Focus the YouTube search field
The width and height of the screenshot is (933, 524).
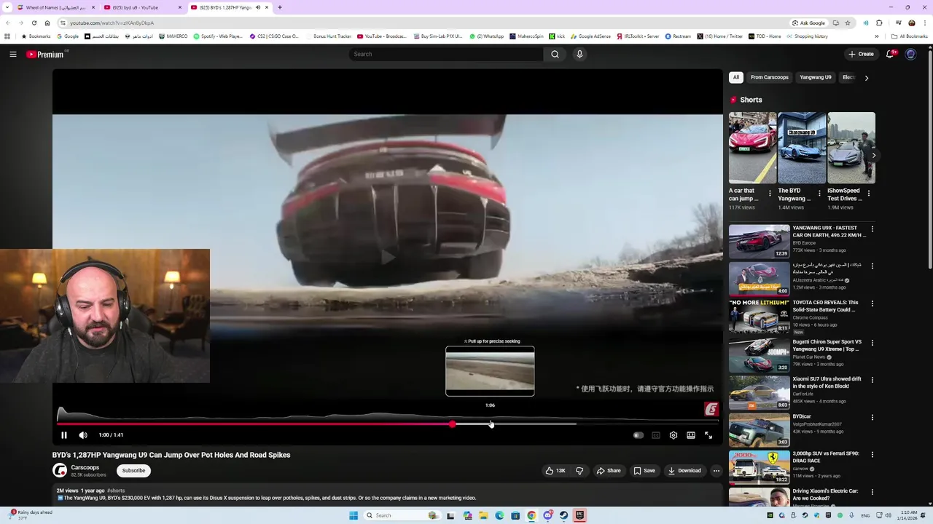(x=446, y=54)
